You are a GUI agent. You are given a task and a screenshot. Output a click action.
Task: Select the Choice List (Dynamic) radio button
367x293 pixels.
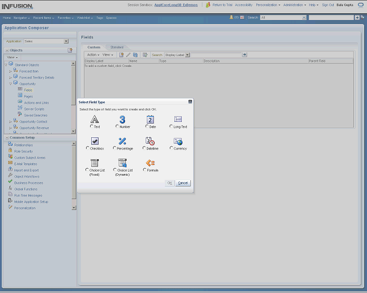pyautogui.click(x=115, y=170)
